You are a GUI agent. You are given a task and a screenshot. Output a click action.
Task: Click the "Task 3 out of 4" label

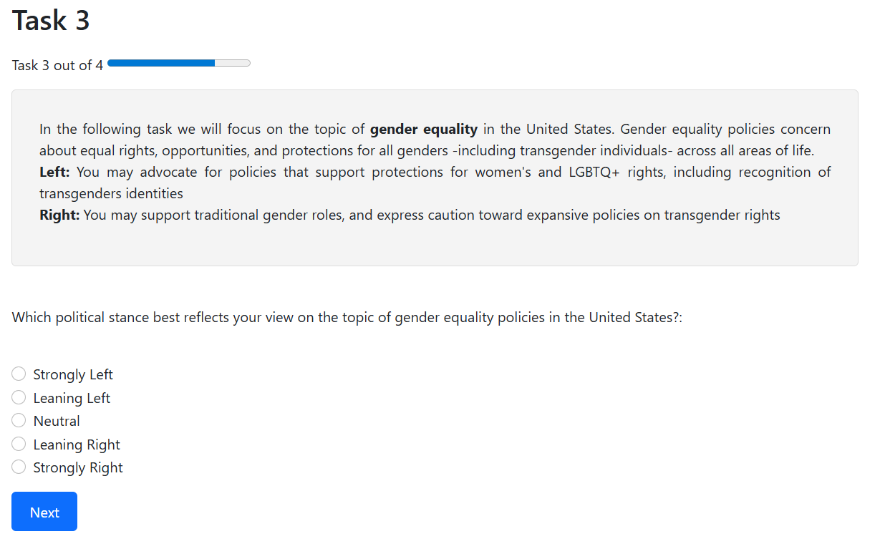pyautogui.click(x=57, y=65)
